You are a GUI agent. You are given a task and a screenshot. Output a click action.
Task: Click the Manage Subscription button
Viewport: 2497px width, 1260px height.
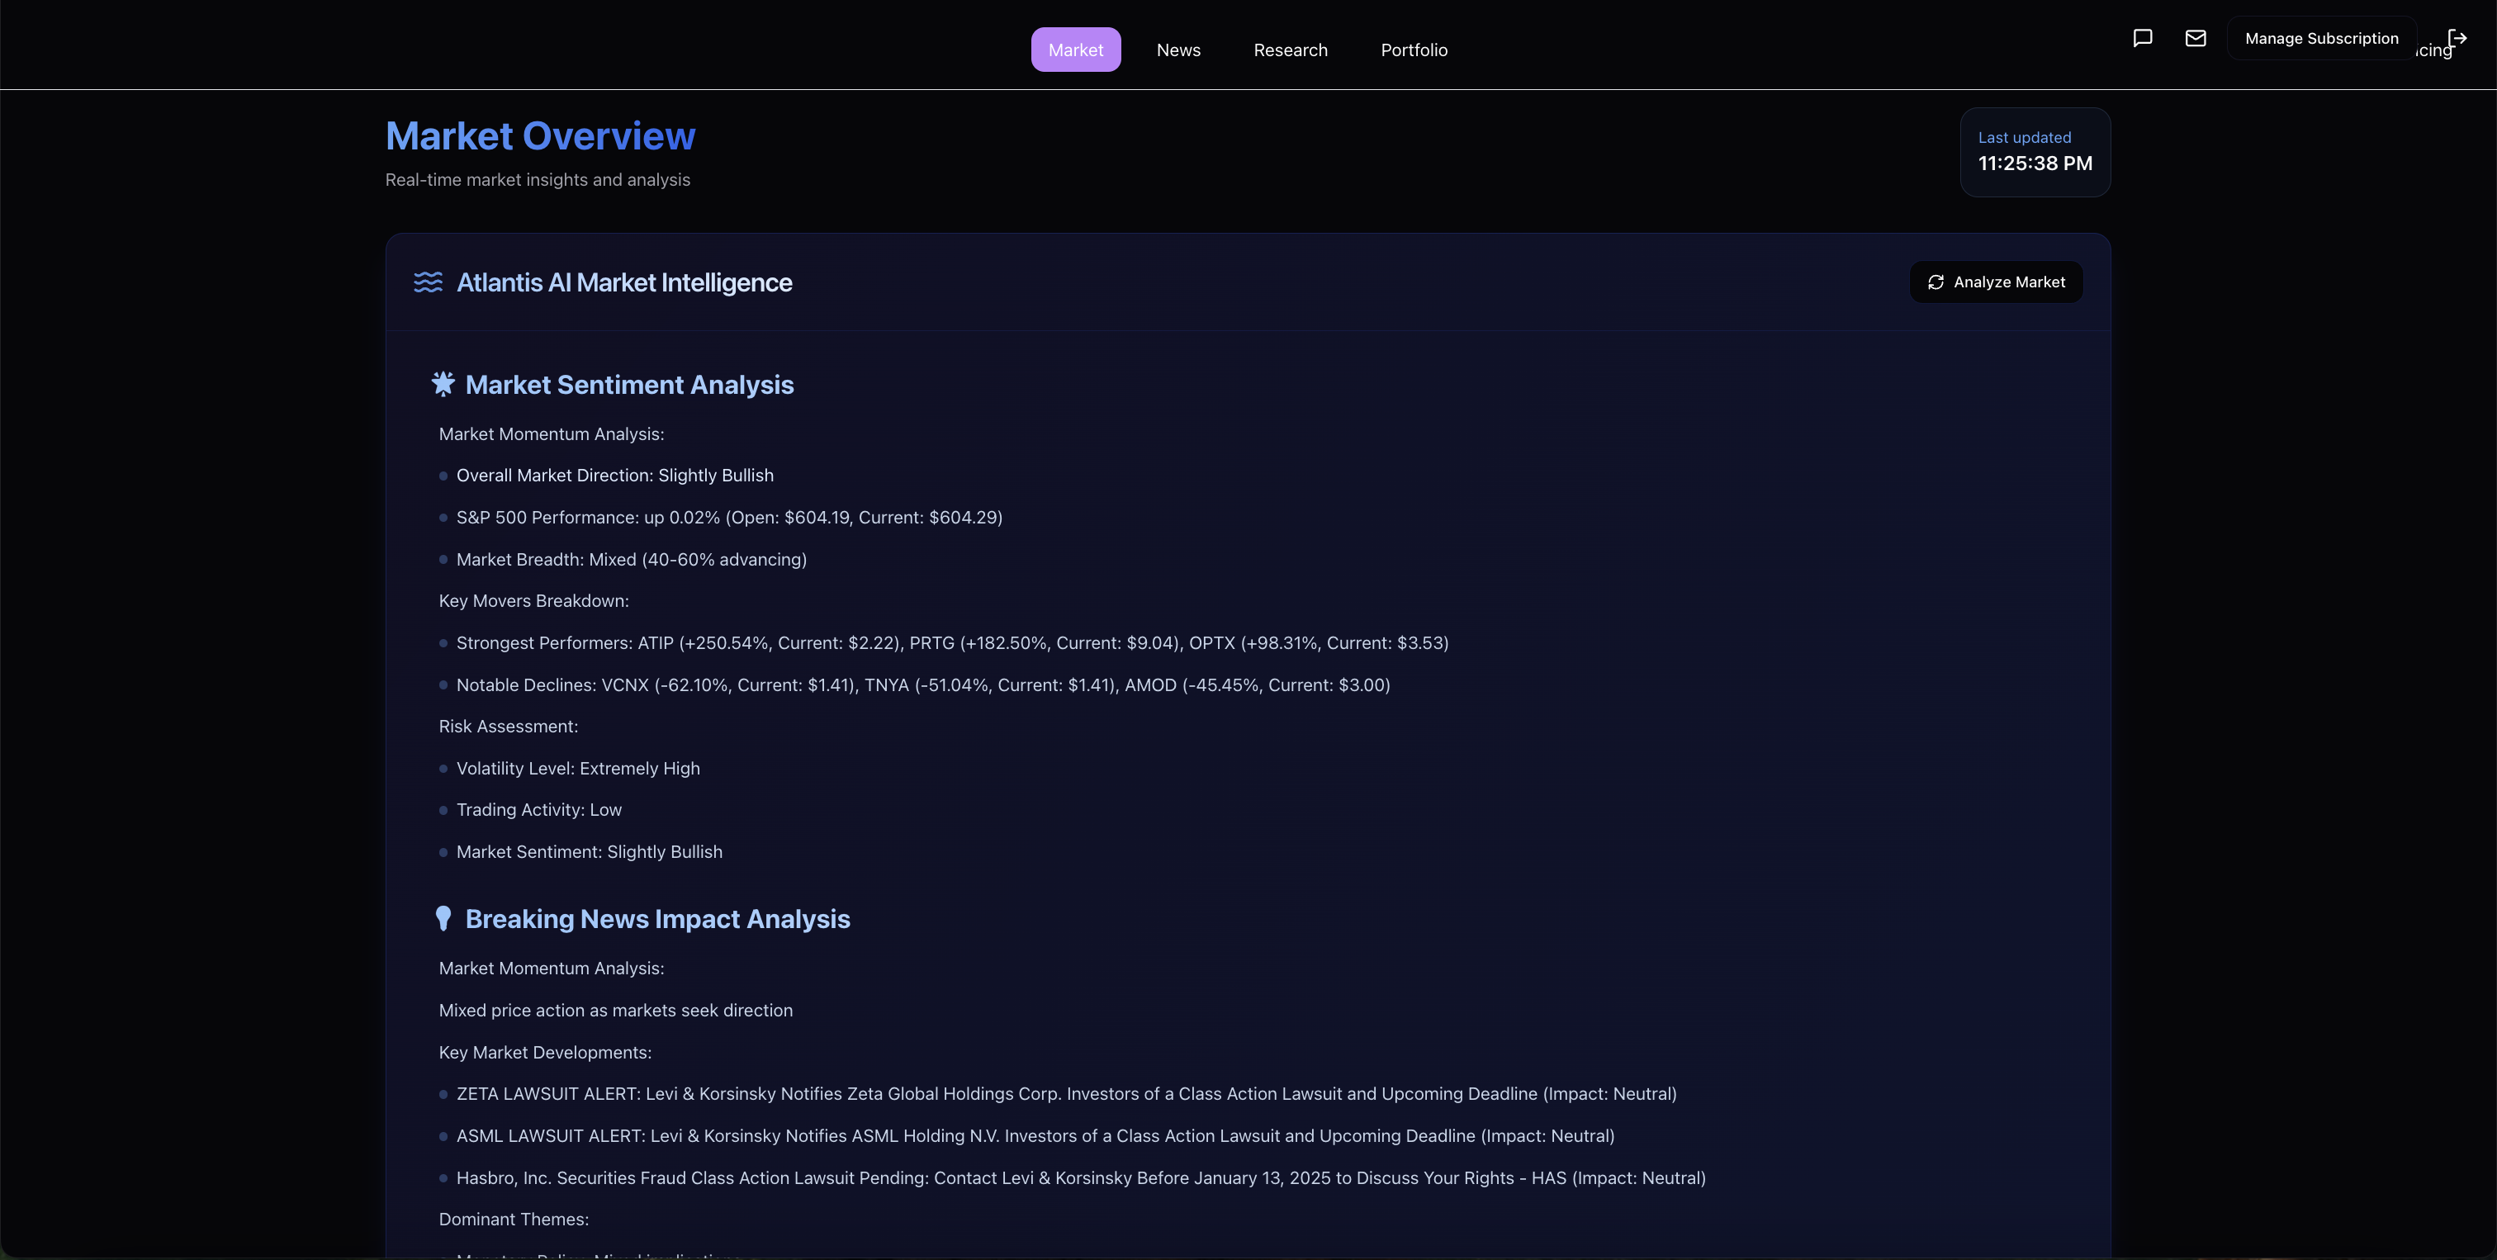tap(2320, 38)
